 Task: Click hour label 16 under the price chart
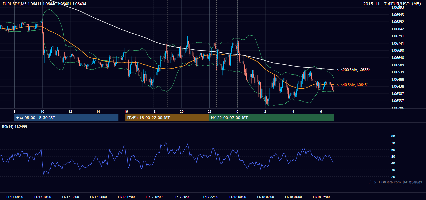tap(126, 111)
